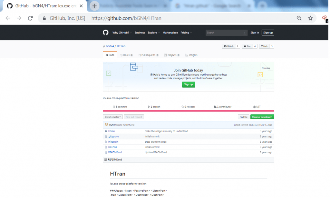This screenshot has height=198, width=330.
Task: Click the README.md book icon header
Action: (x=106, y=160)
